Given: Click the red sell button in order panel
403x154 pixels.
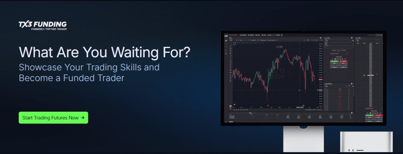Looking at the screenshot, I should click(343, 61).
